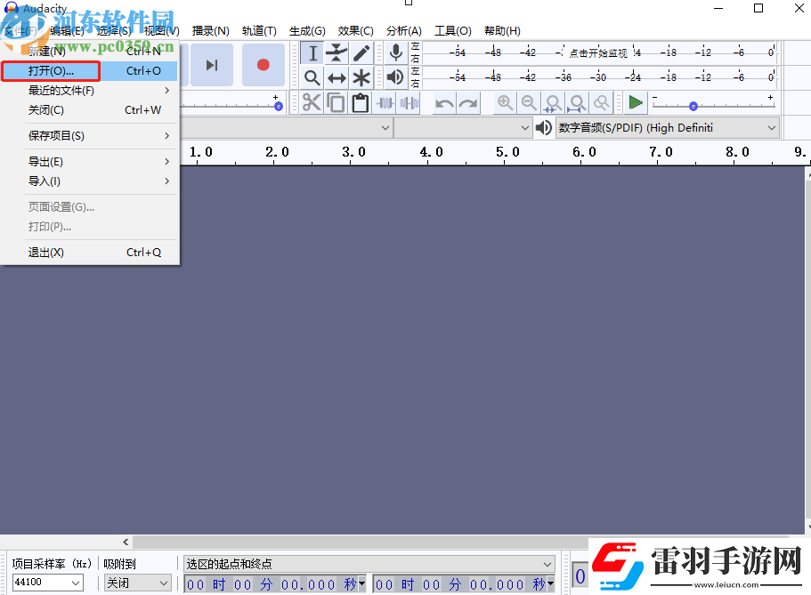Viewport: 811px width, 595px height.
Task: Click the Silence audio icon
Action: (x=410, y=103)
